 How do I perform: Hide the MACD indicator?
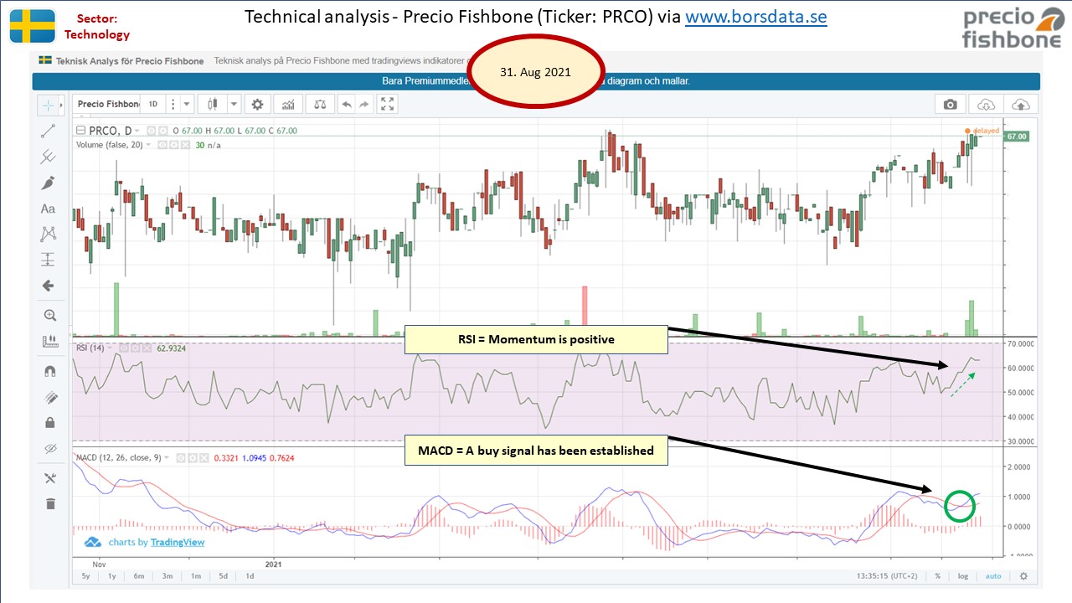tap(182, 458)
